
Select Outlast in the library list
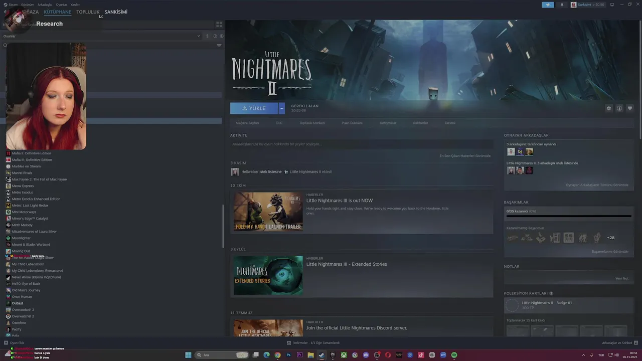tap(18, 303)
